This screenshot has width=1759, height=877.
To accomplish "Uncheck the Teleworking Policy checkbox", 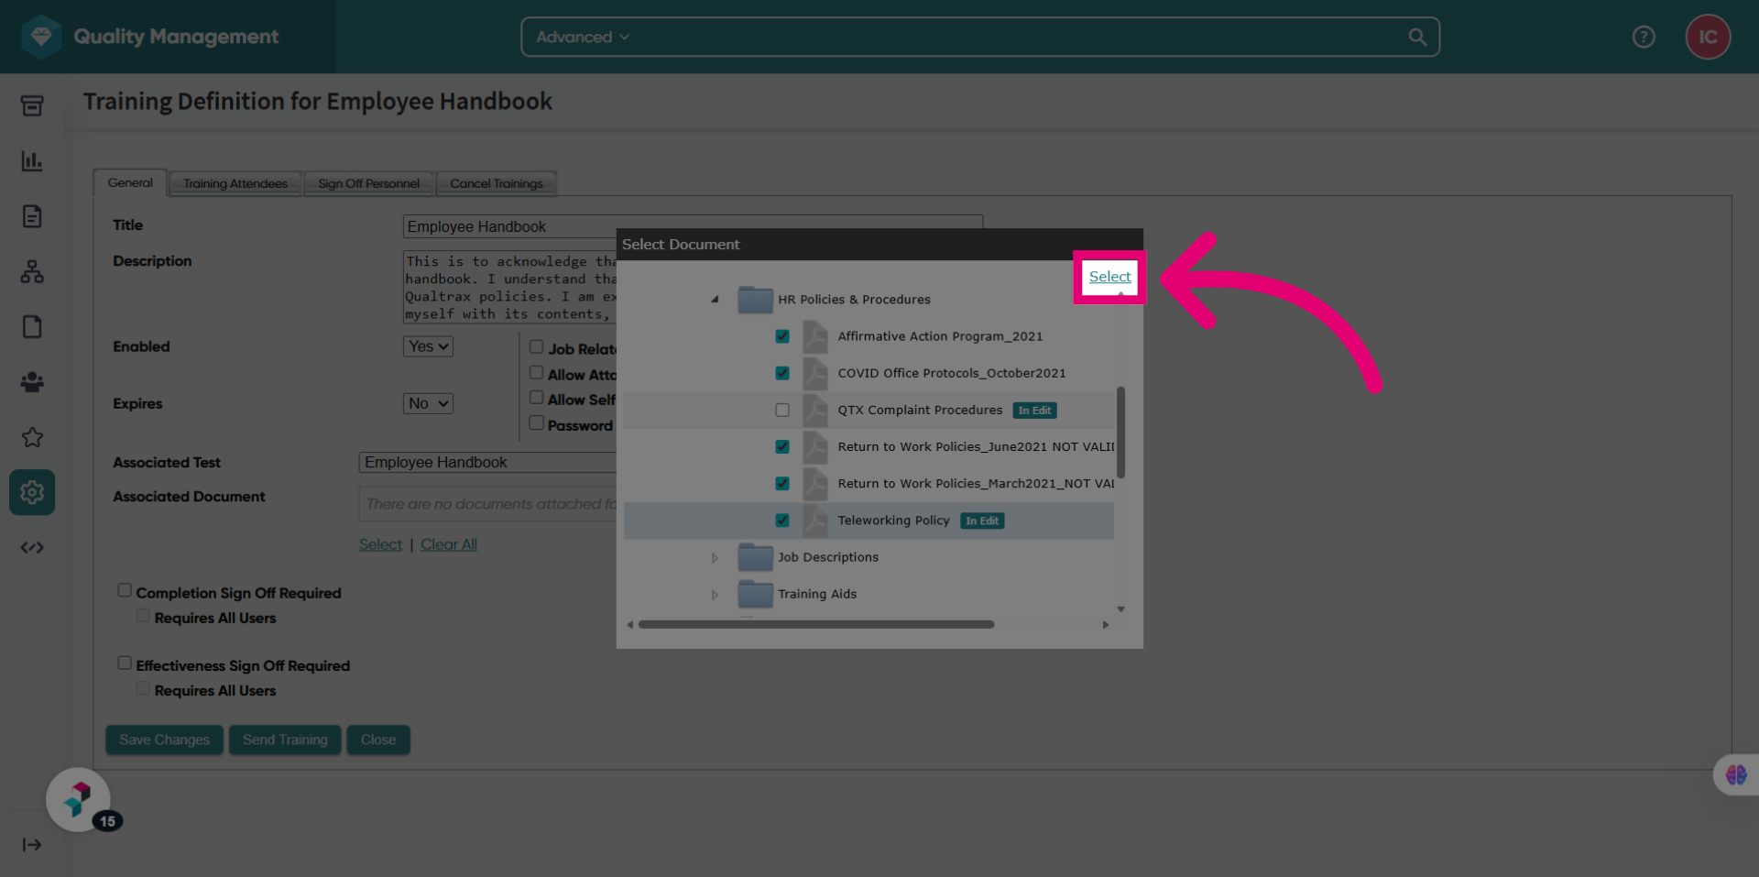I will (x=782, y=521).
